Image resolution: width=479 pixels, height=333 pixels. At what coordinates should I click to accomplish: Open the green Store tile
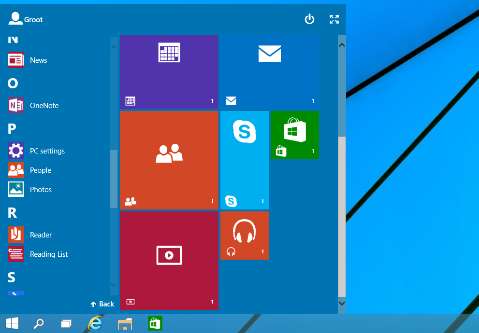(295, 135)
